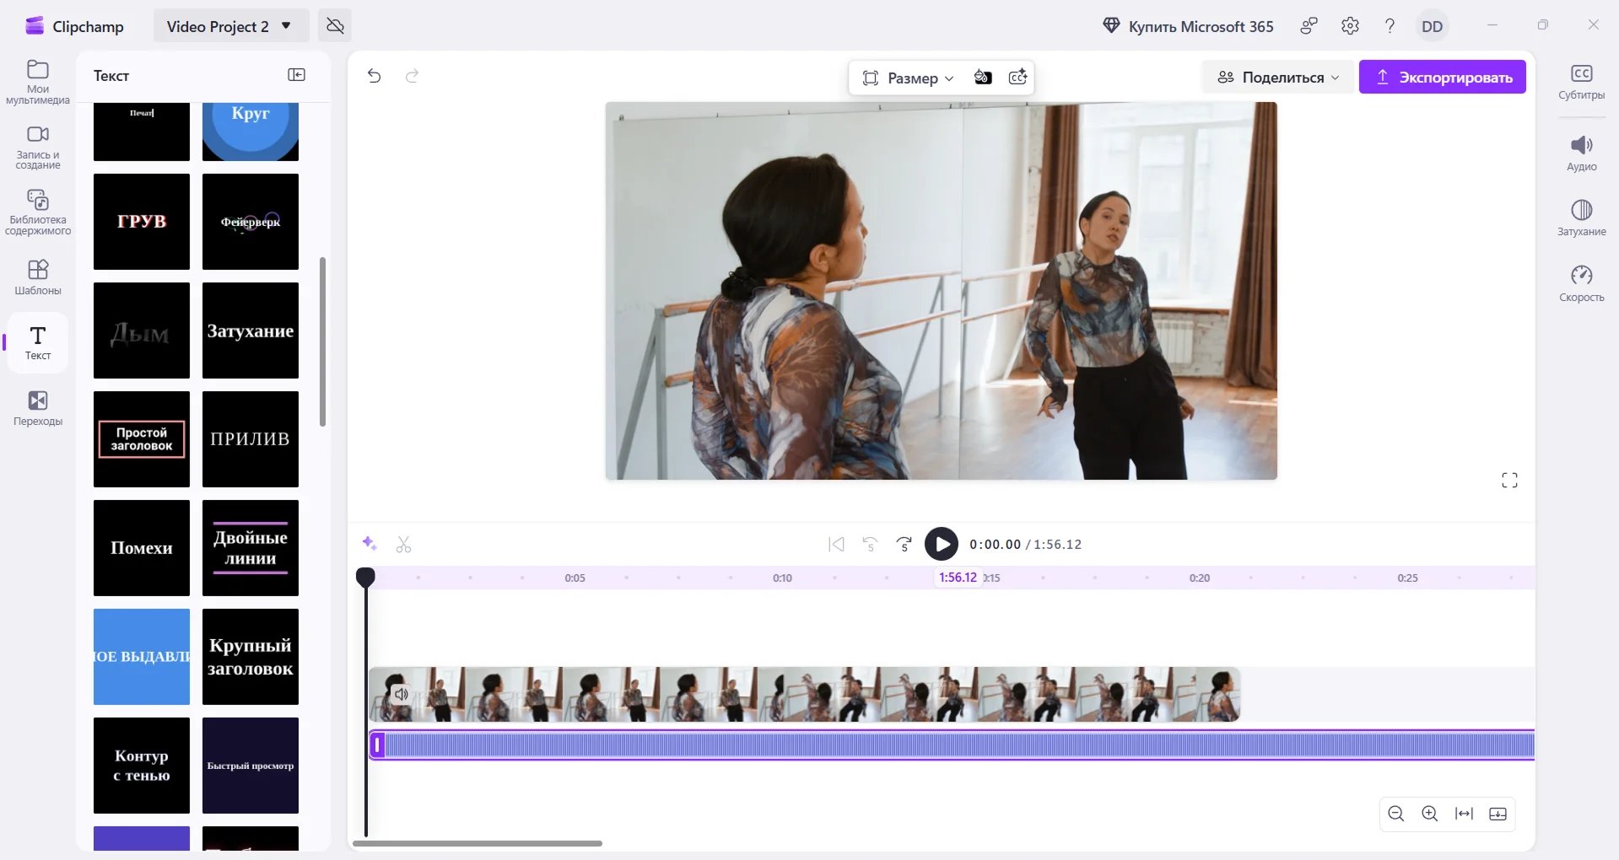Open the Content library tab
The width and height of the screenshot is (1619, 860).
[38, 212]
